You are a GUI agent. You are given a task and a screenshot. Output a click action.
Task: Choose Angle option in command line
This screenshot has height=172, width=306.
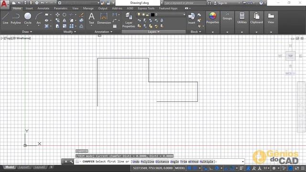coord(175,161)
